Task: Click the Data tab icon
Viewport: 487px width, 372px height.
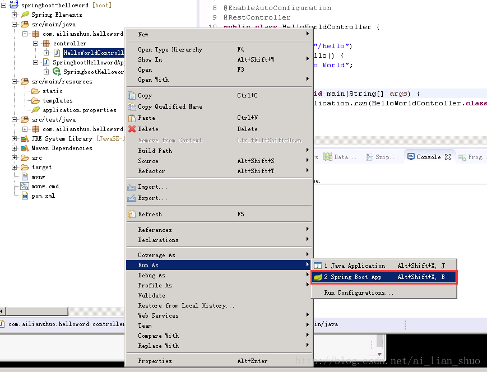Action: pyautogui.click(x=328, y=157)
